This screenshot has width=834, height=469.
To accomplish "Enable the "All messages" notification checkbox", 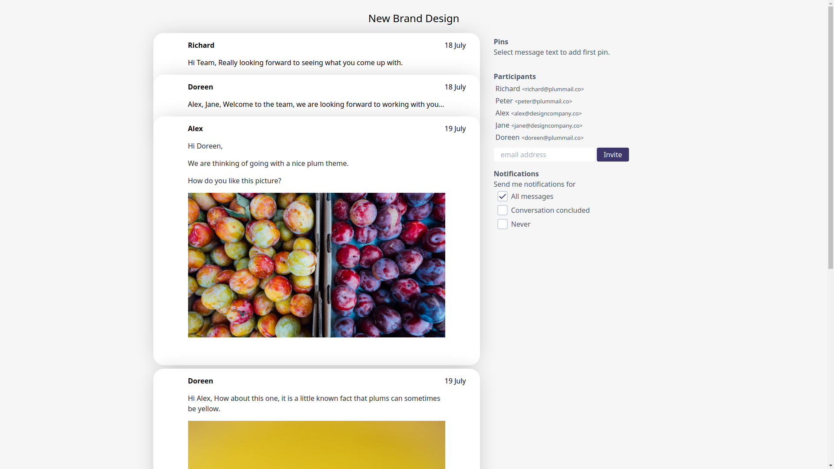I will pos(502,196).
